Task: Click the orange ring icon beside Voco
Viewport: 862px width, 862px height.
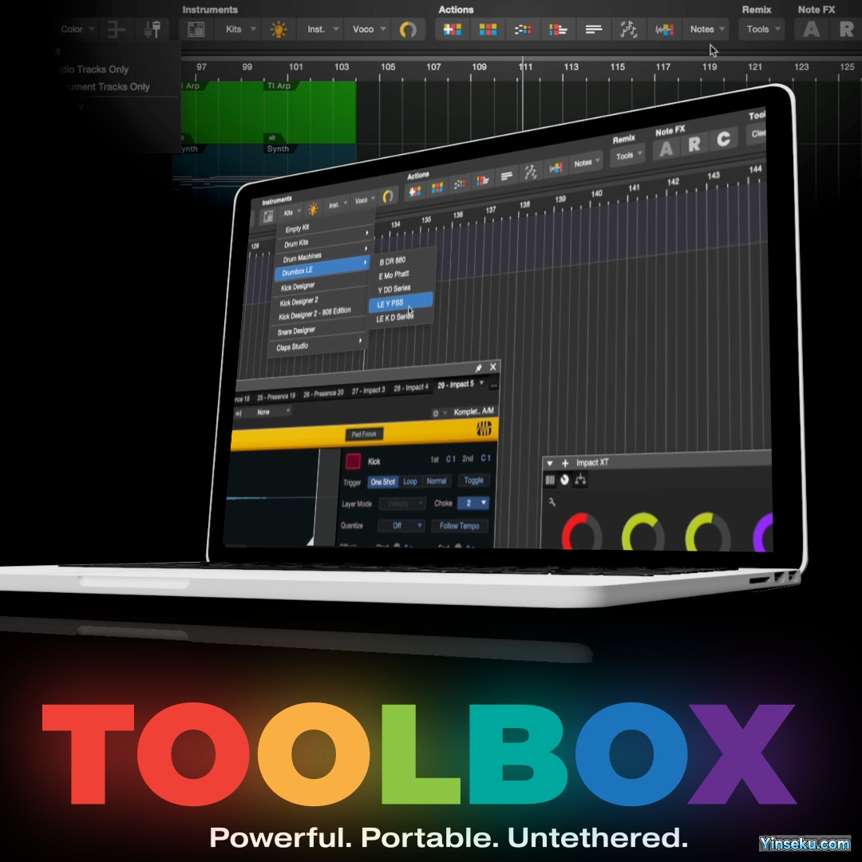Action: (408, 30)
